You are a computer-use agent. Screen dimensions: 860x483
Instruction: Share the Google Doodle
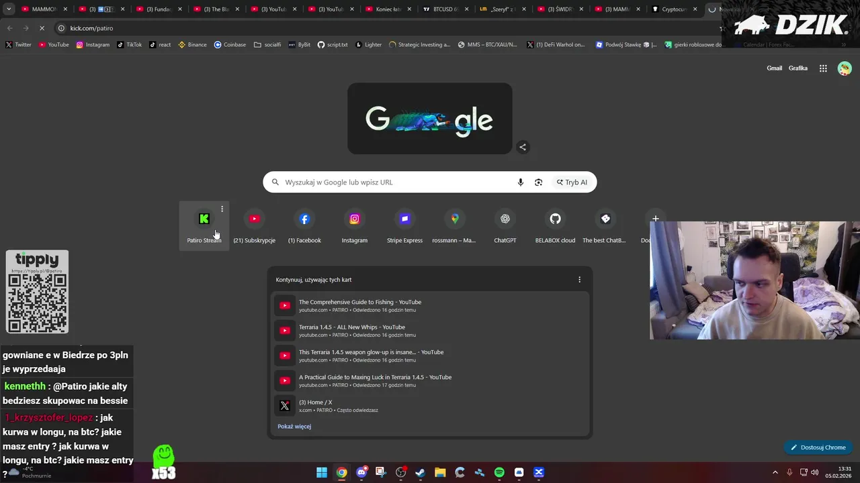click(x=523, y=147)
